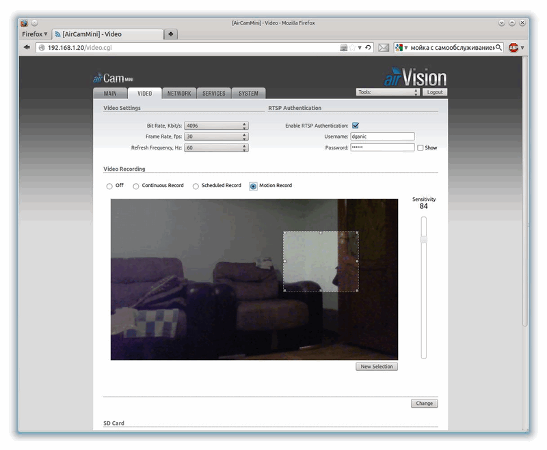547x450 pixels.
Task: Open the Adblock Plus ABP icon
Action: point(513,48)
